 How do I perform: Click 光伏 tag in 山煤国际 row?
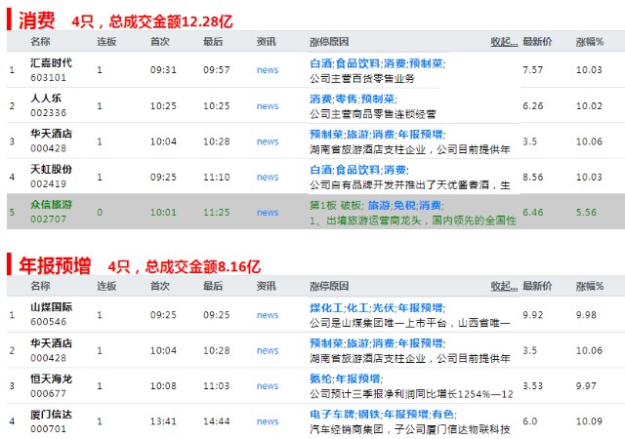tap(383, 308)
